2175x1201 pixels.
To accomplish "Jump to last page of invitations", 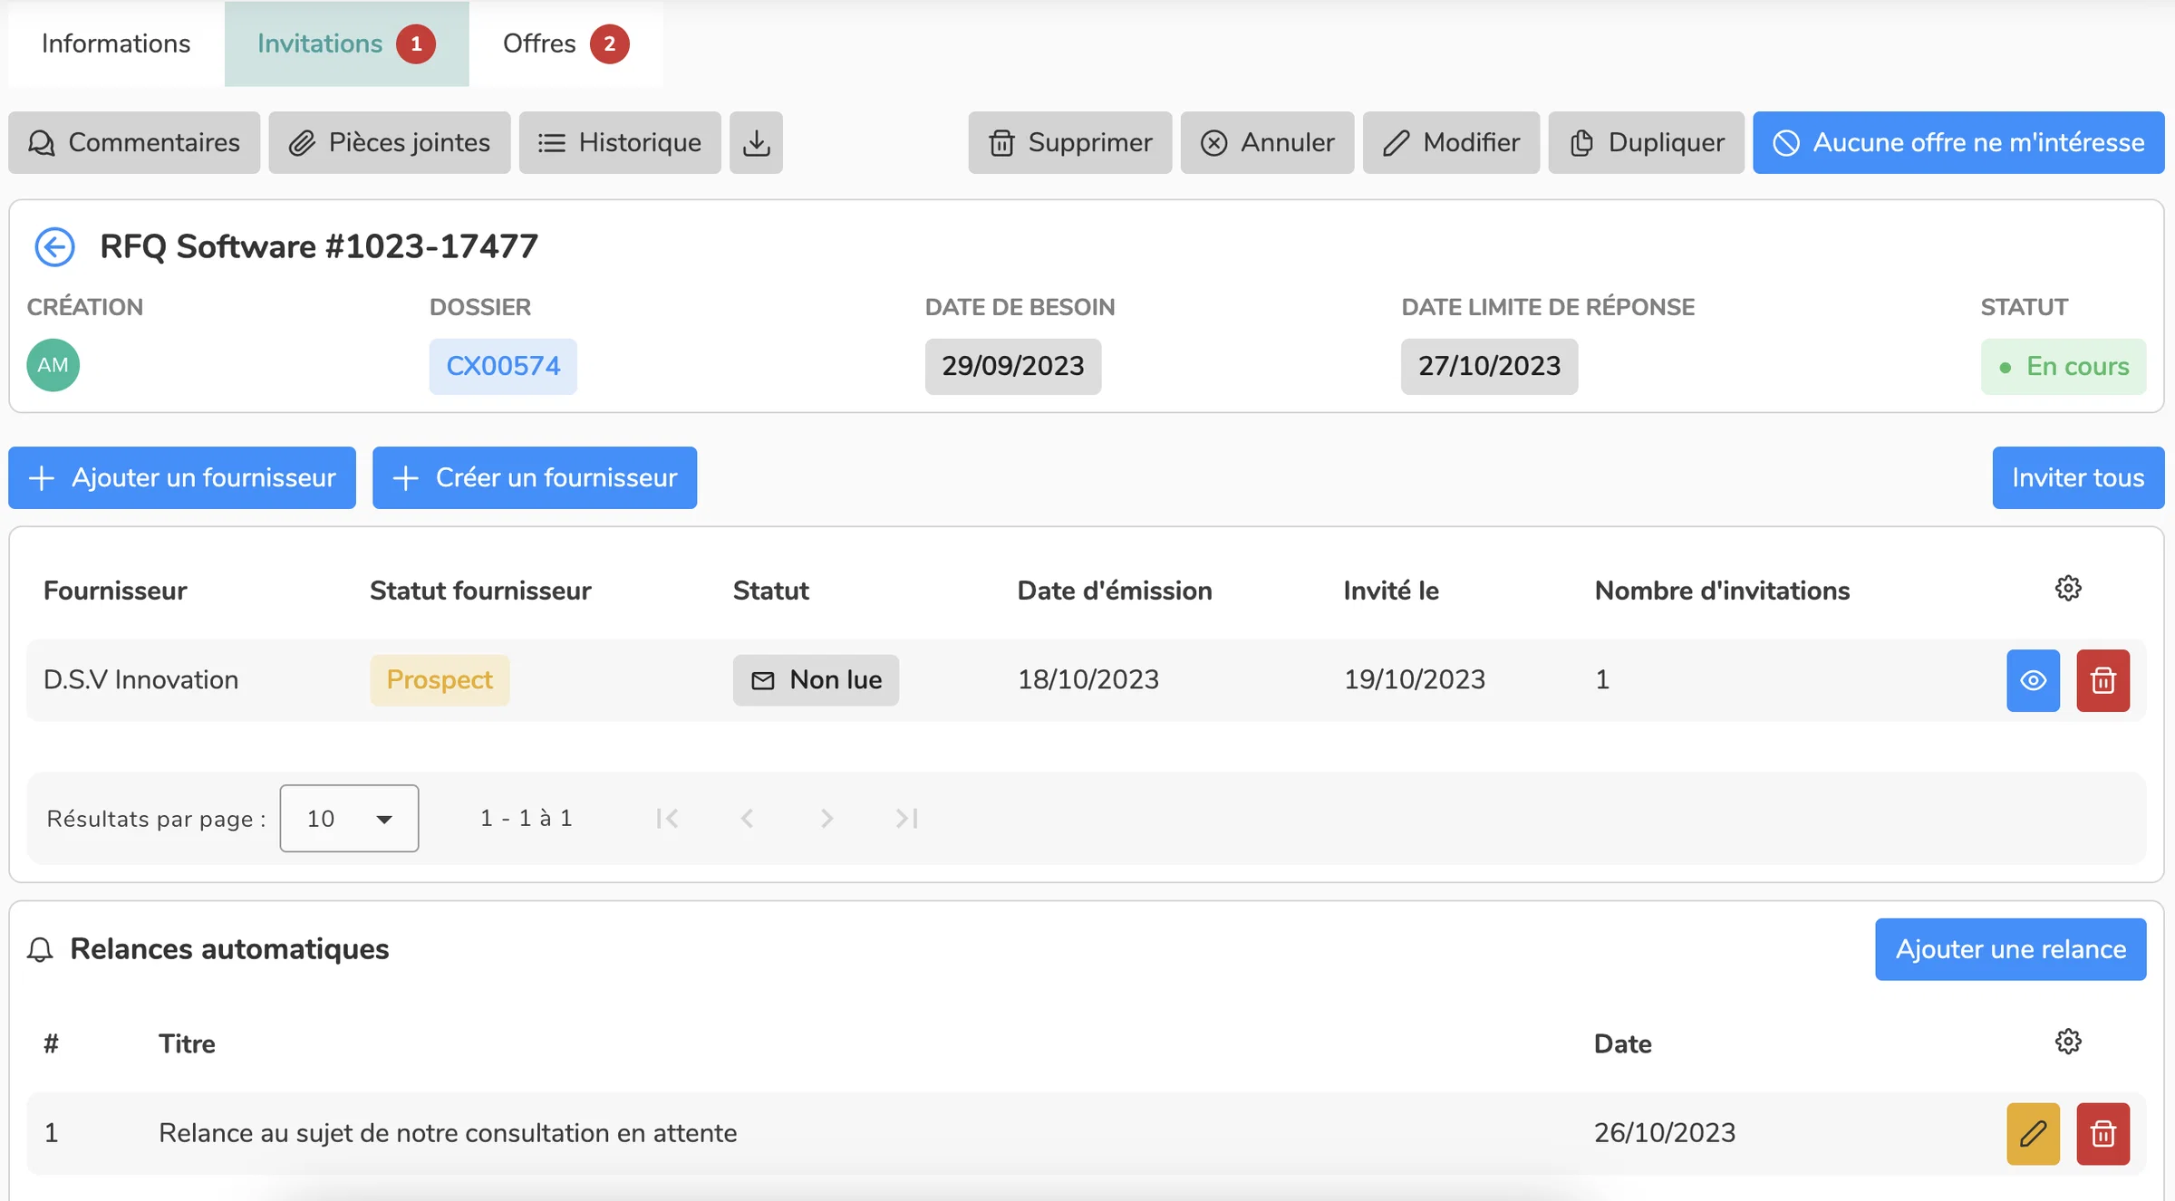I will pyautogui.click(x=906, y=818).
